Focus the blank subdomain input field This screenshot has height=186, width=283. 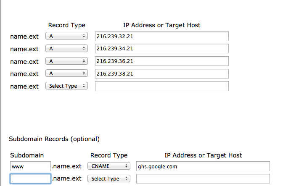[x=30, y=179]
